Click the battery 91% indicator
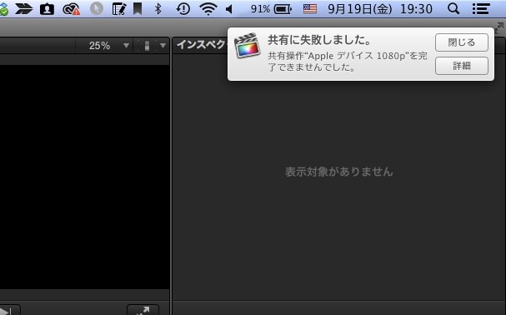The width and height of the screenshot is (506, 315). pos(271,9)
